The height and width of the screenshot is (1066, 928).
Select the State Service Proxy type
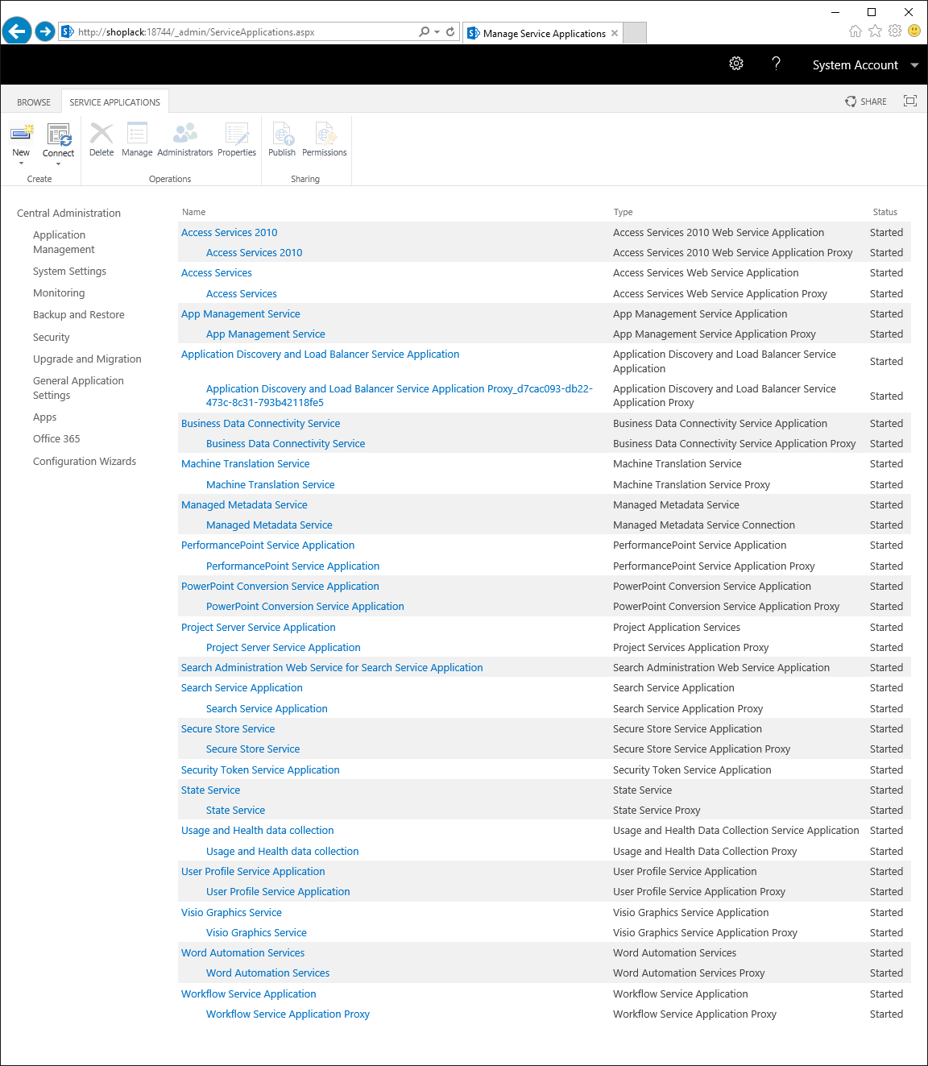tap(657, 811)
